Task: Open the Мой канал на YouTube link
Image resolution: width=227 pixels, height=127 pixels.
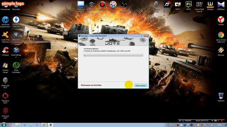Action: 91,85
